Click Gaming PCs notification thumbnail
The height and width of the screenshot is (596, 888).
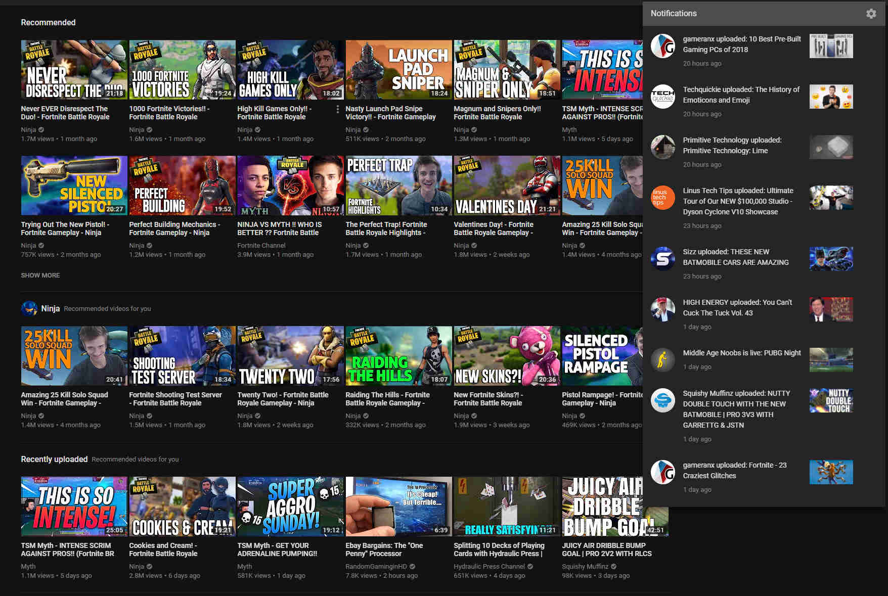tap(831, 46)
